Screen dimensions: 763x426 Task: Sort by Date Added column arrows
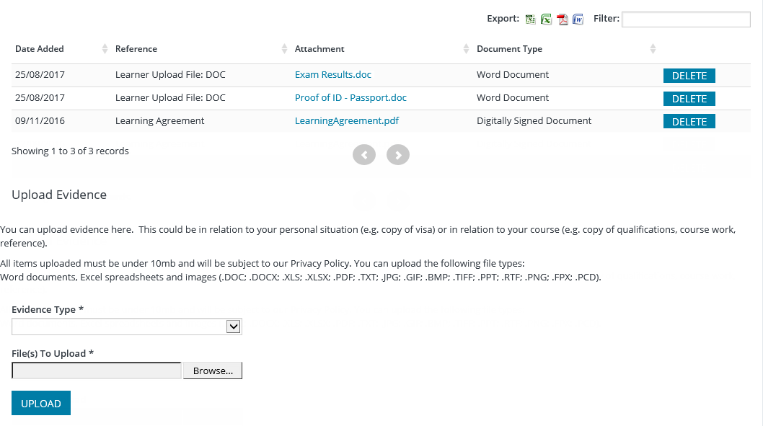pyautogui.click(x=105, y=49)
